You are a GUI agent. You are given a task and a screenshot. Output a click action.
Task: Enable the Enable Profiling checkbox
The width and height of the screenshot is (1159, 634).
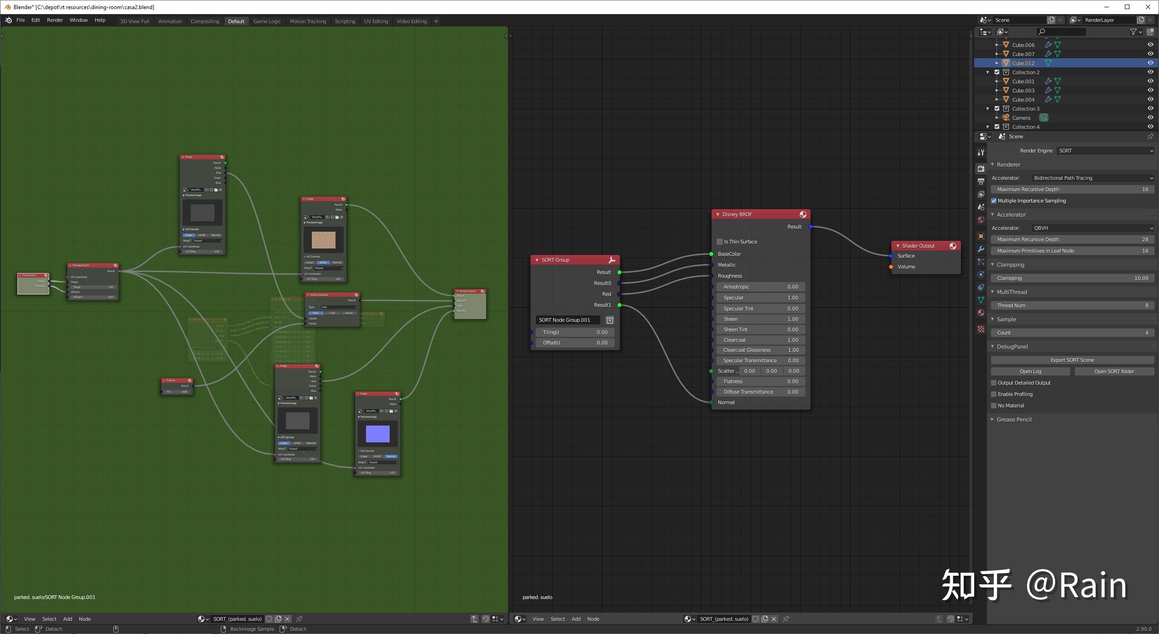pyautogui.click(x=994, y=394)
